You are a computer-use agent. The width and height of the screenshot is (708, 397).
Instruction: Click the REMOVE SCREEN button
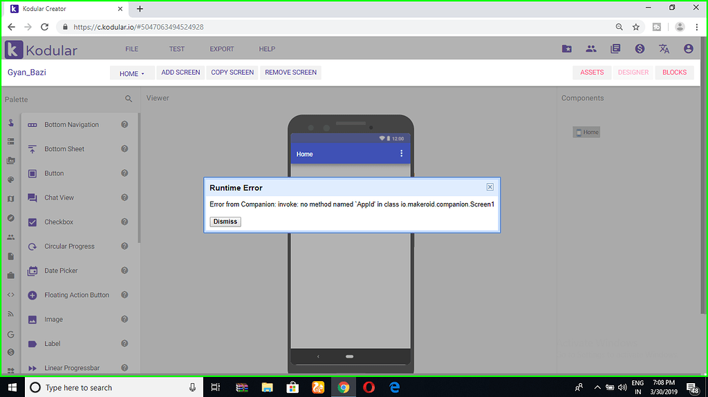(291, 72)
